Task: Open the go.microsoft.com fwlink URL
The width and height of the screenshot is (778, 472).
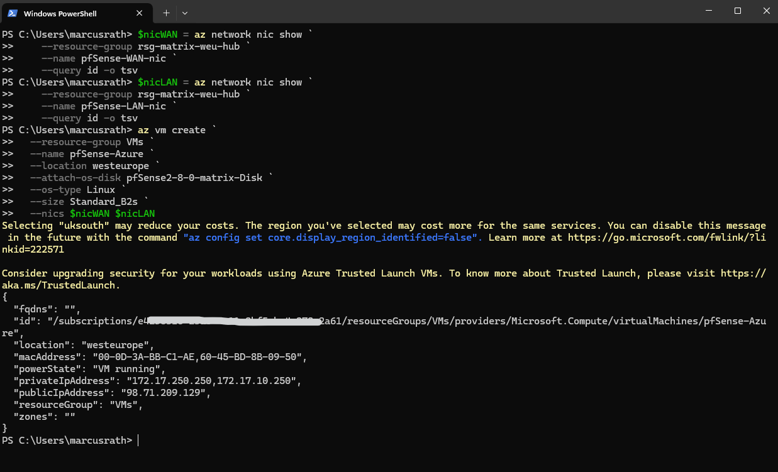Action: click(667, 238)
